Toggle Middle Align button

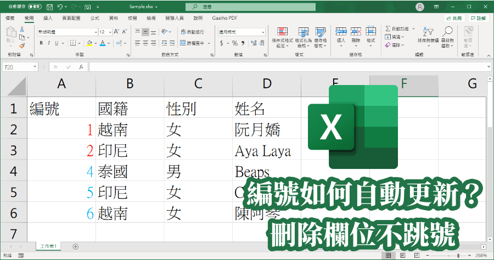[x=145, y=32]
